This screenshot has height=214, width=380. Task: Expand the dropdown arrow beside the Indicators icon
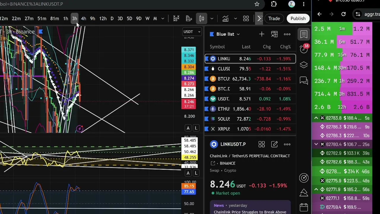(x=235, y=19)
